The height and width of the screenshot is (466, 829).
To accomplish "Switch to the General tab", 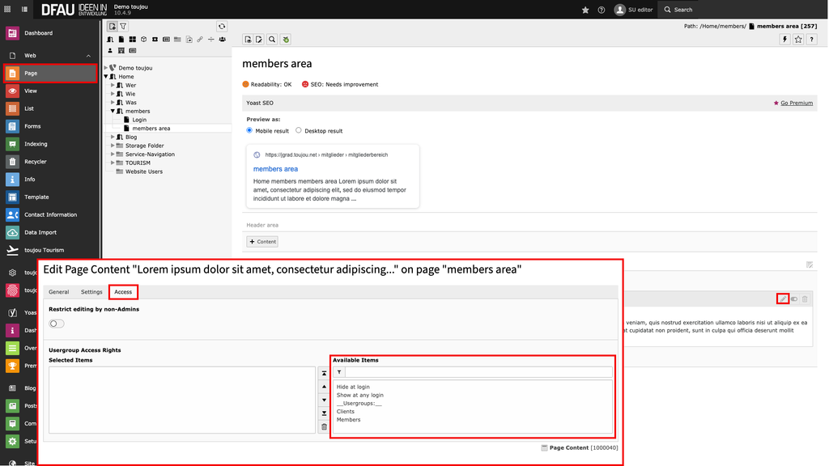I will point(58,292).
